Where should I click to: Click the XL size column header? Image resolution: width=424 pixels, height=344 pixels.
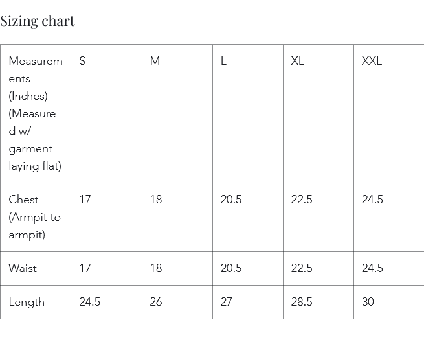298,61
